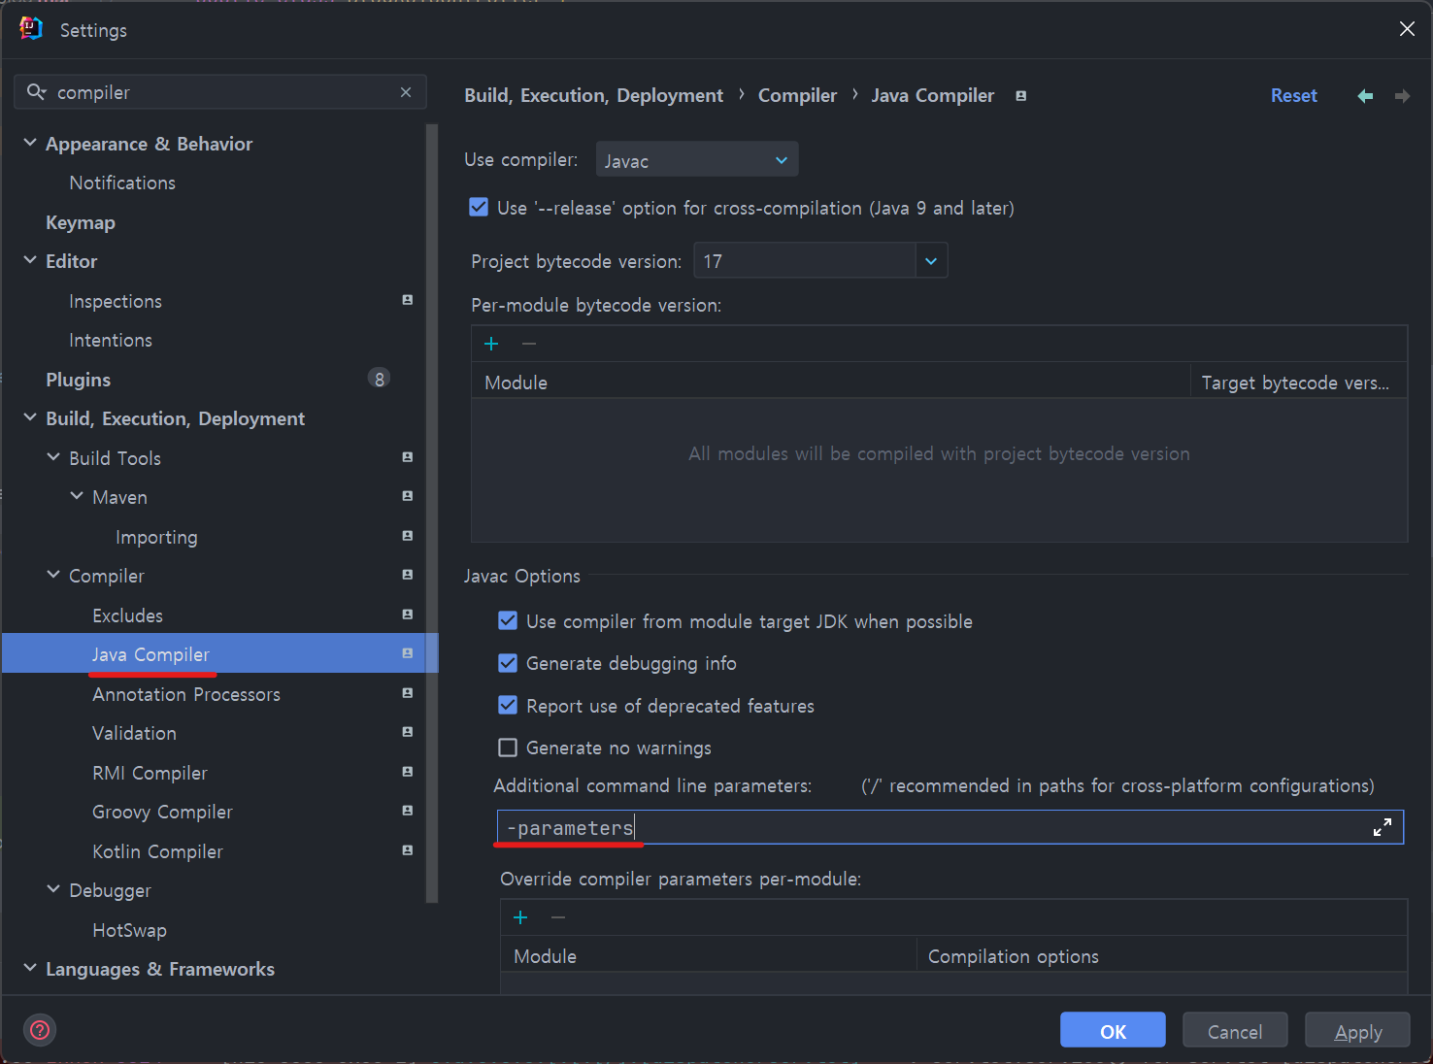Collapse the Maven node chevron
Screen dimensions: 1433x1064
(77, 496)
